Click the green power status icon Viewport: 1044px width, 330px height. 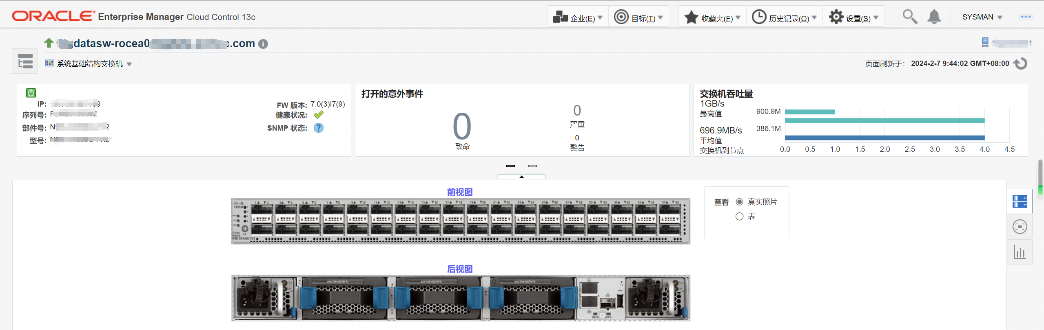(x=31, y=93)
